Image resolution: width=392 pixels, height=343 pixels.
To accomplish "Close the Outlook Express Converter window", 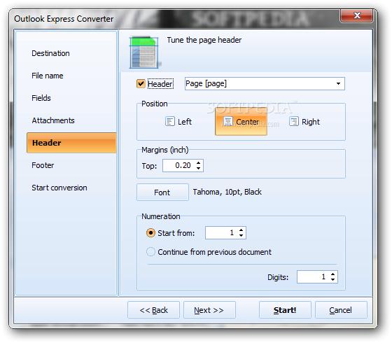I will 357,15.
